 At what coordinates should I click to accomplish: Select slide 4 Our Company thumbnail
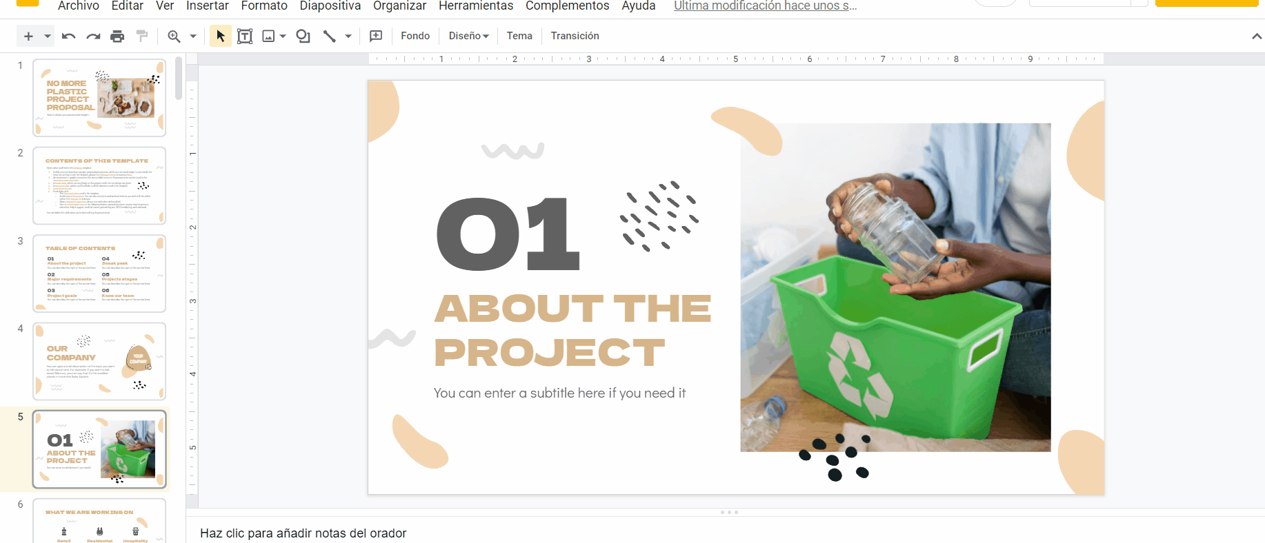(99, 361)
